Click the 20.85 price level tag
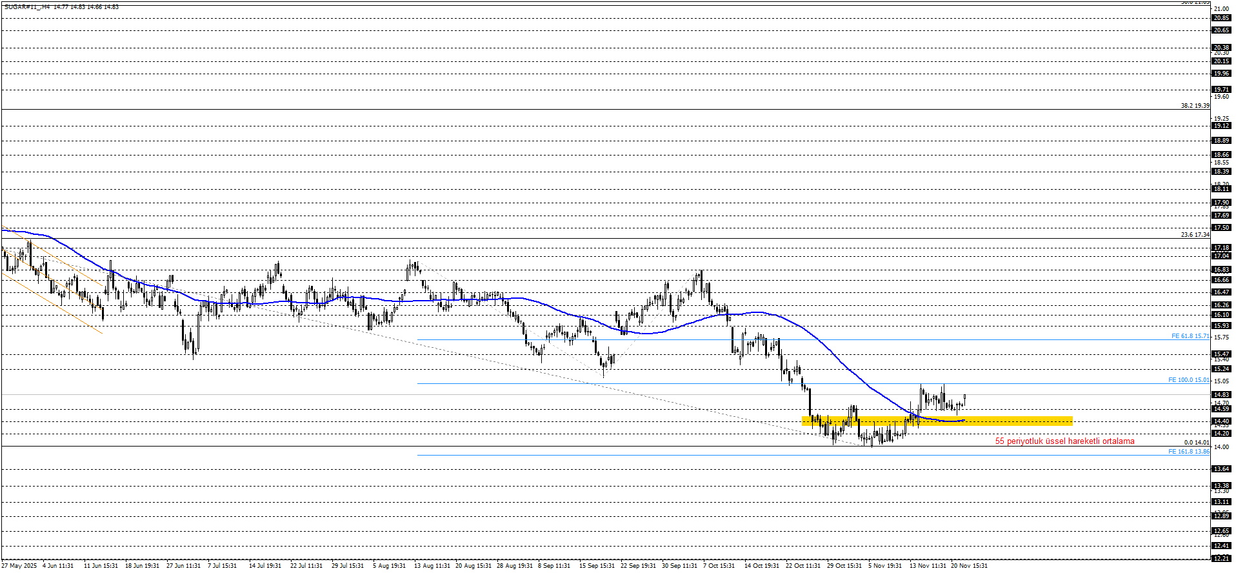 click(x=1221, y=18)
